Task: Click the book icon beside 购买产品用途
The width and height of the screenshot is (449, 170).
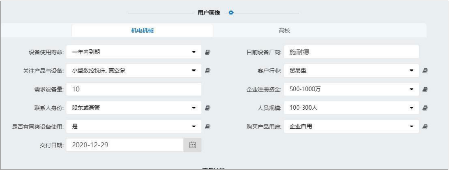Action: point(425,126)
